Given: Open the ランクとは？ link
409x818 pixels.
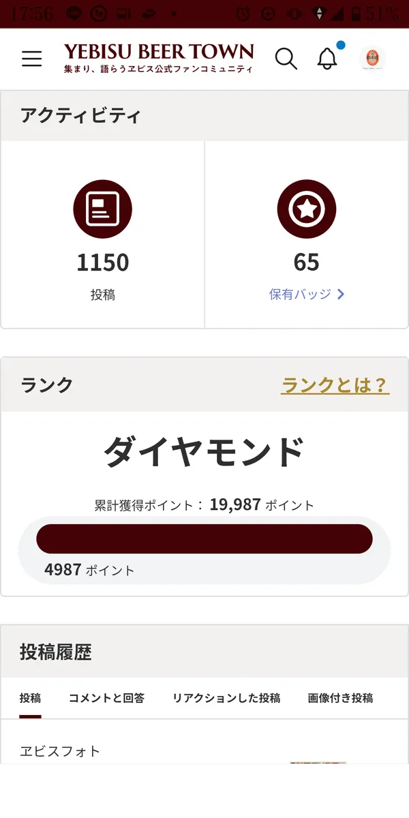Looking at the screenshot, I should [x=335, y=385].
